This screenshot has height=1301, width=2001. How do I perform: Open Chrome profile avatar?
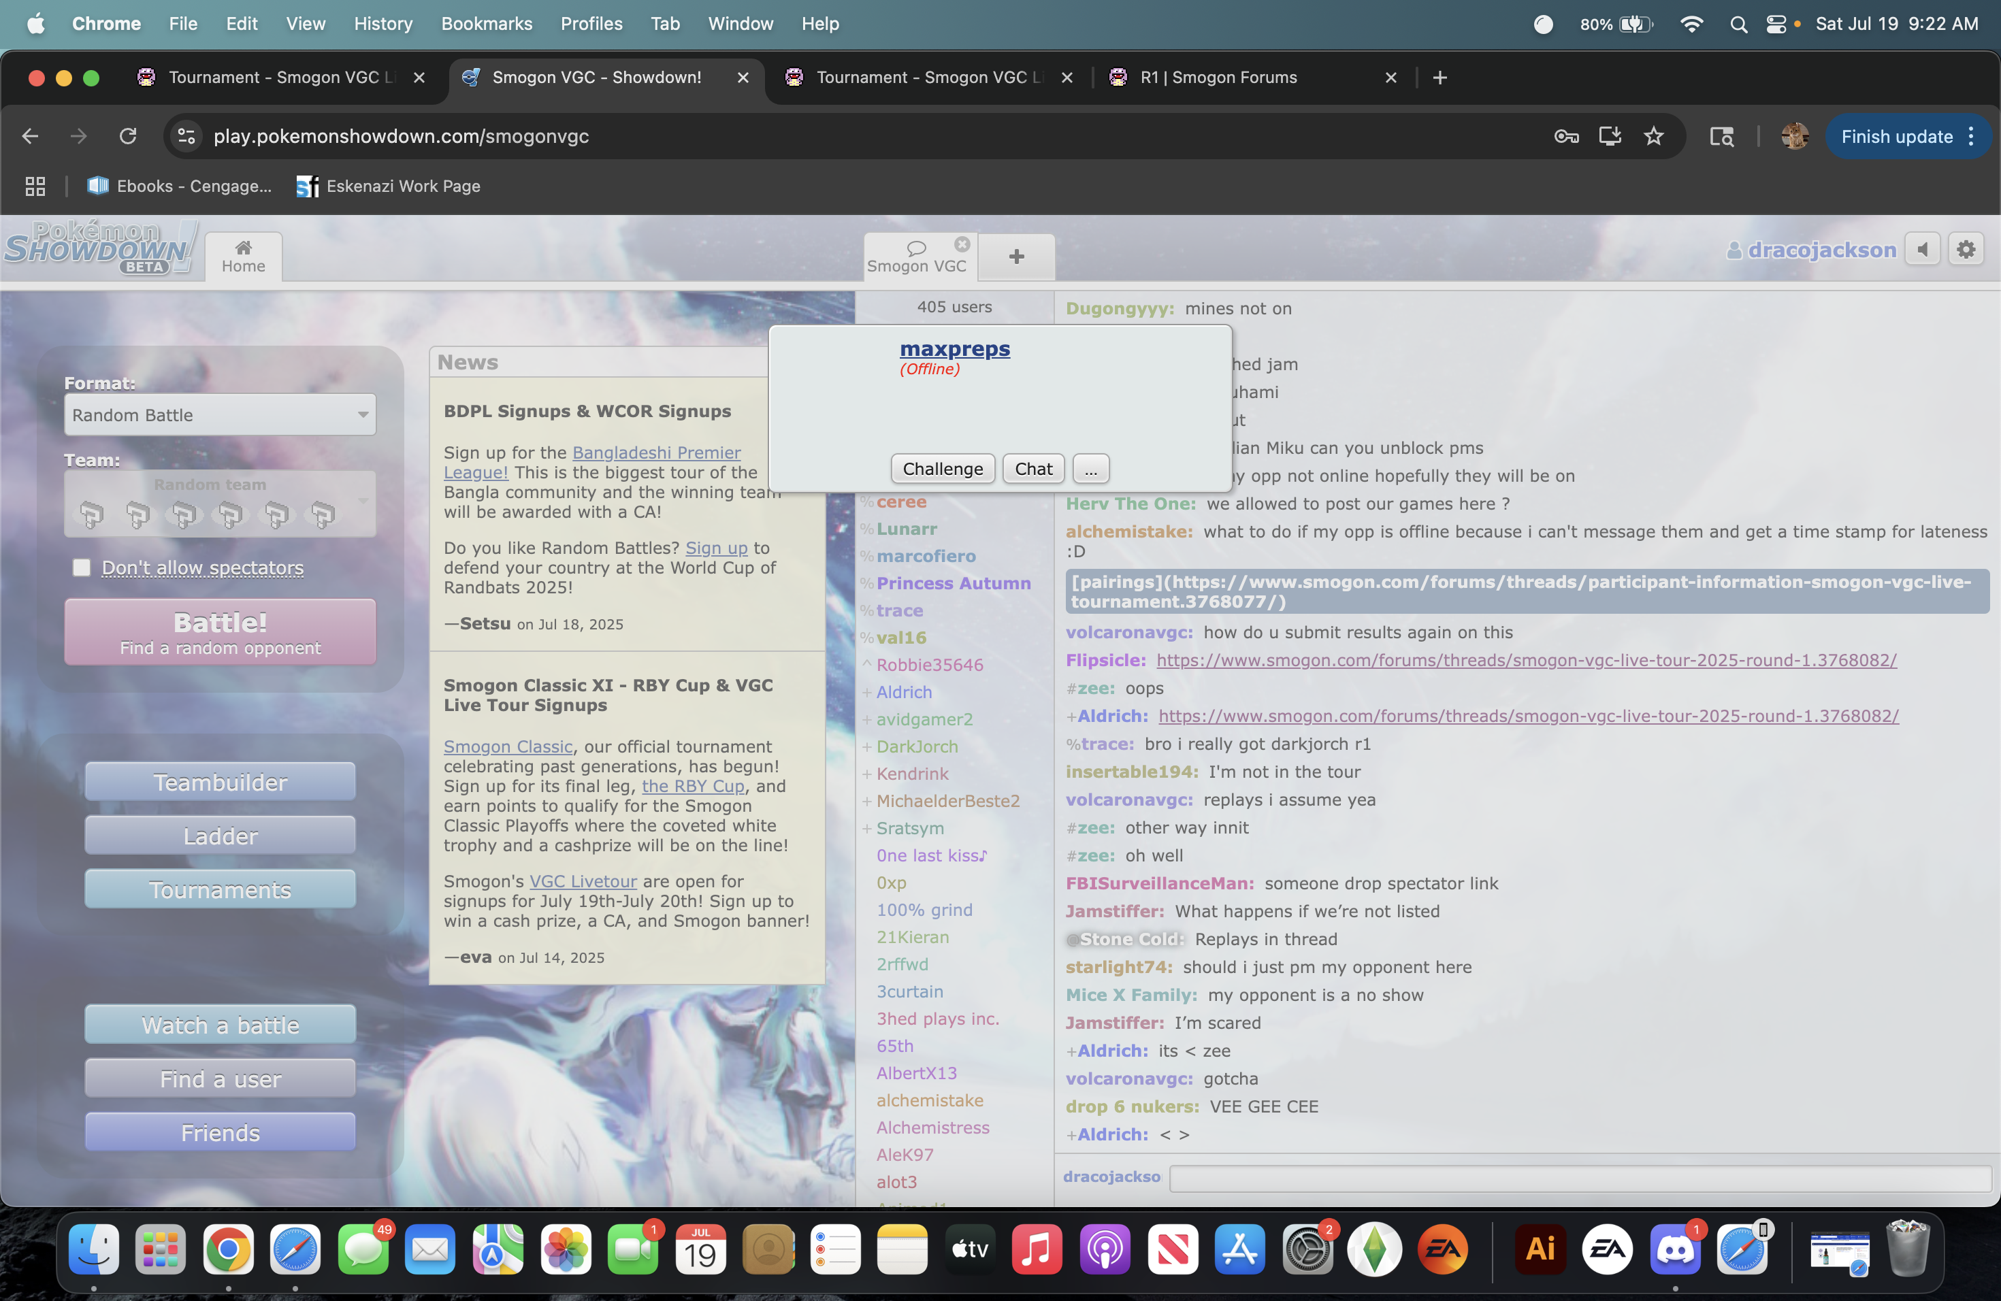(1794, 136)
